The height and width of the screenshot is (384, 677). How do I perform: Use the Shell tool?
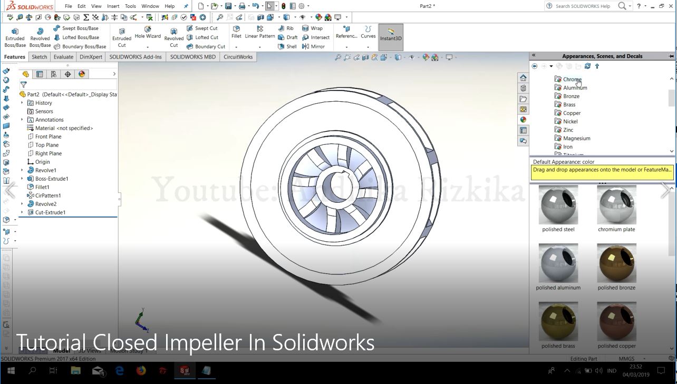[x=287, y=46]
